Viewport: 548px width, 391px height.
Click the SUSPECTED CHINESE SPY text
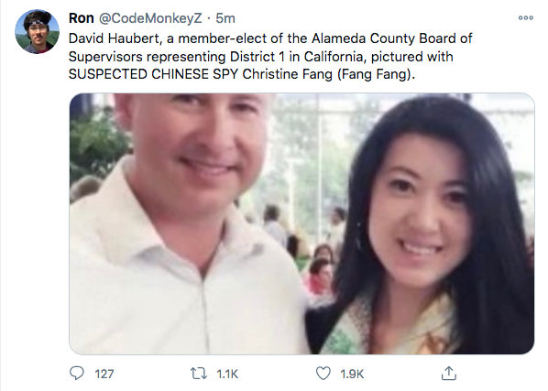click(153, 74)
